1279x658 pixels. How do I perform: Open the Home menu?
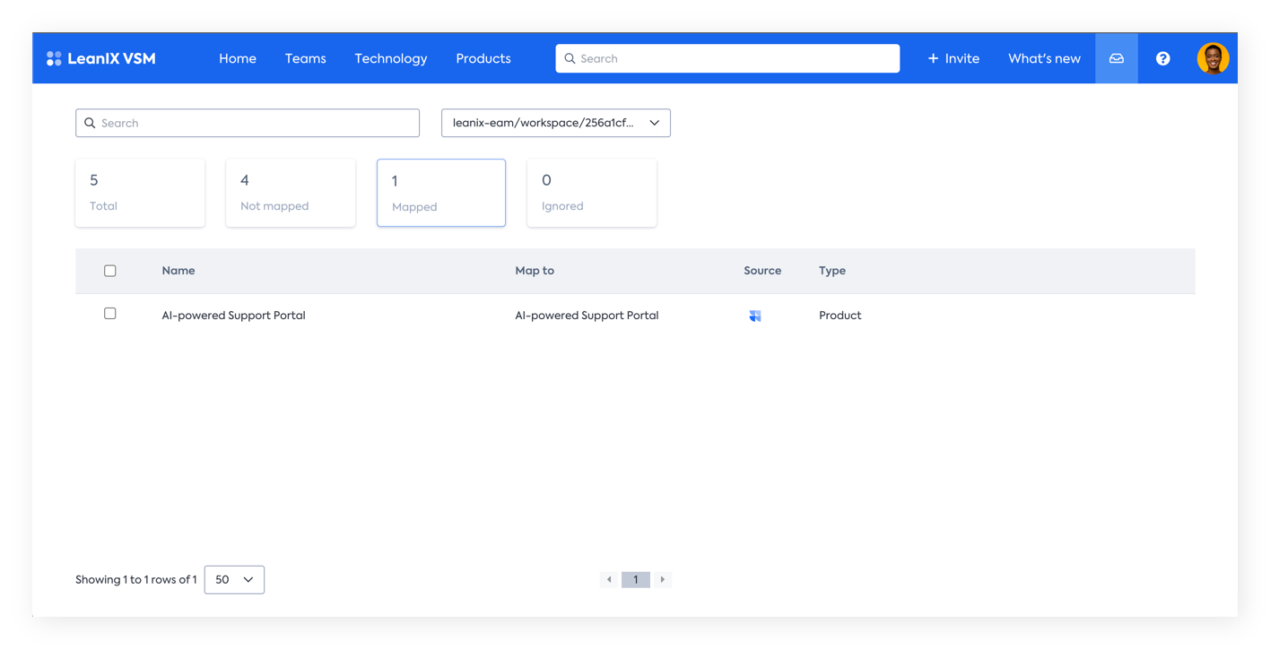click(x=238, y=58)
